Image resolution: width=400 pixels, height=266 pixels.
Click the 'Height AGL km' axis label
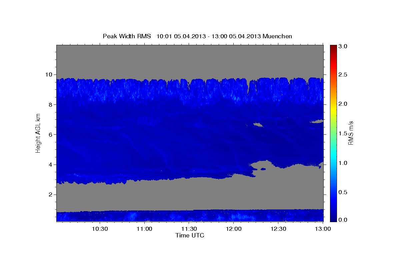click(x=38, y=133)
